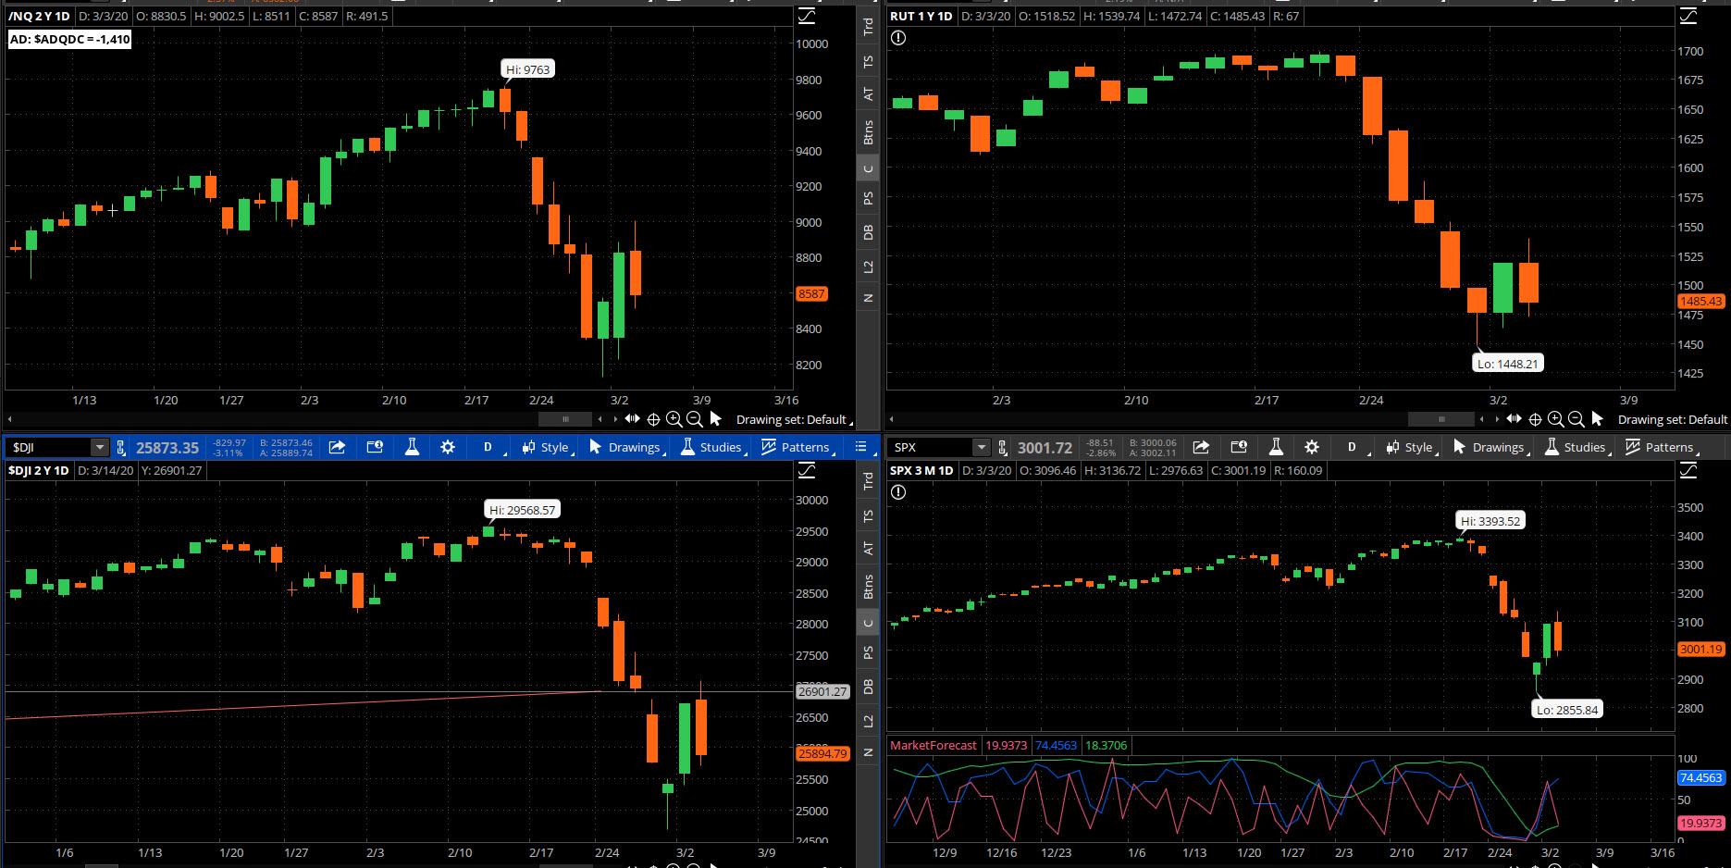Select crosshair pan tool under the /NQ chart
The image size is (1731, 868).
(x=653, y=419)
